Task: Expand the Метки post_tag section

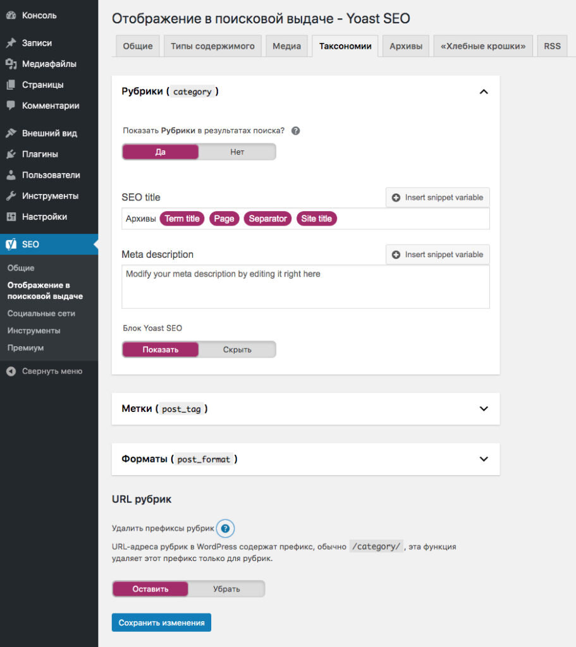Action: (484, 409)
